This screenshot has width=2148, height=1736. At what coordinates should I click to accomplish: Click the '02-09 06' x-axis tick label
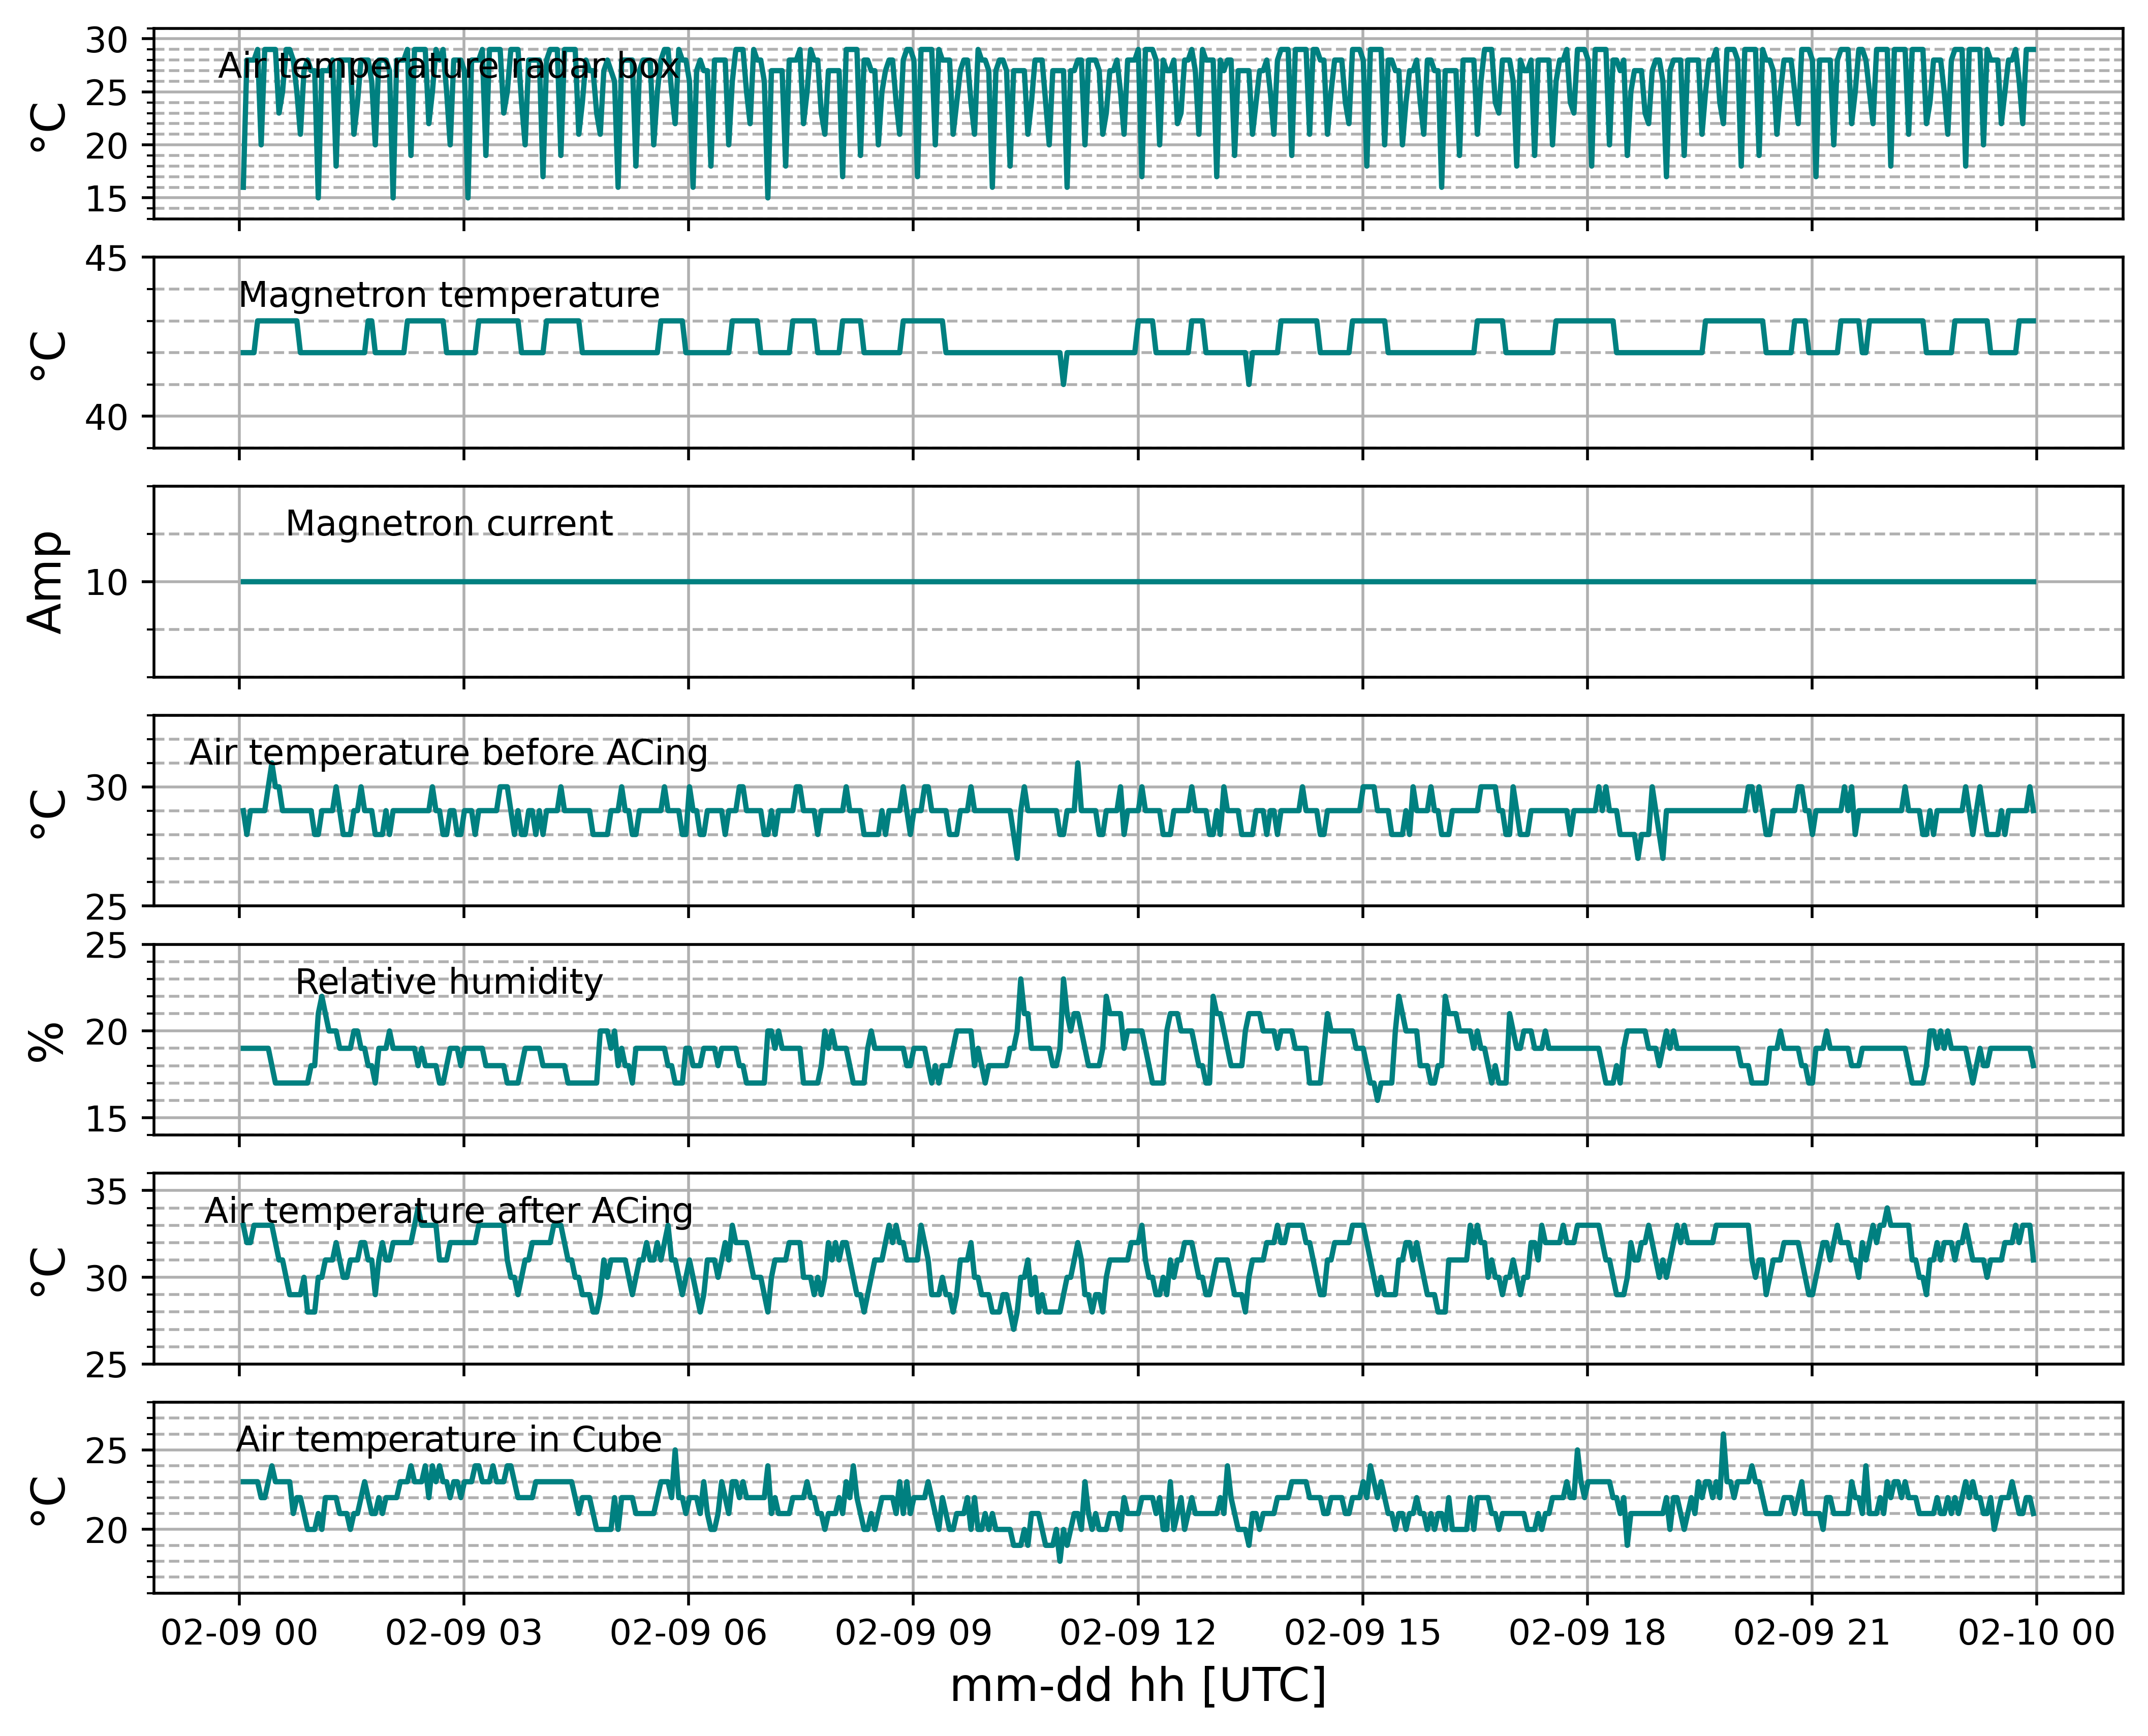click(688, 1633)
